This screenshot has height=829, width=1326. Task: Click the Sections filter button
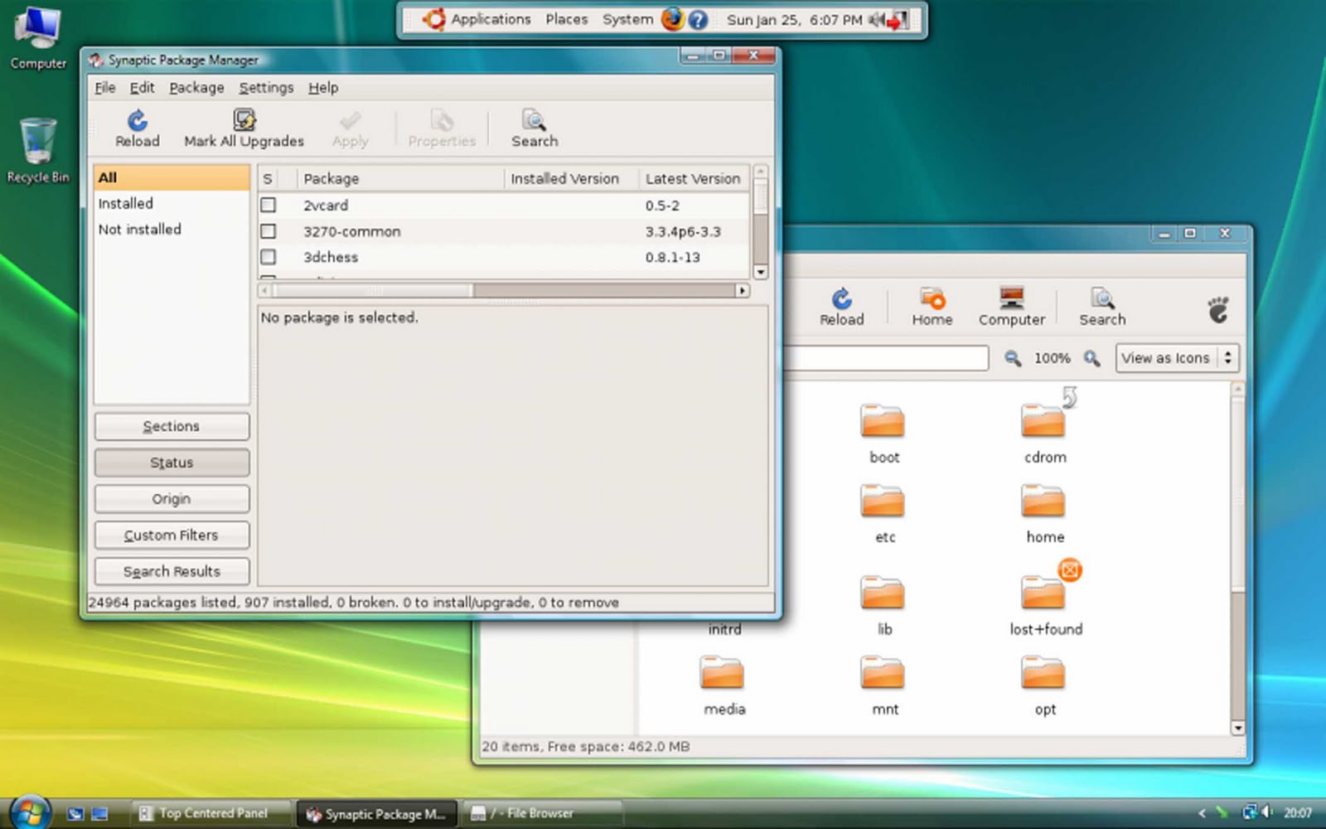172,426
